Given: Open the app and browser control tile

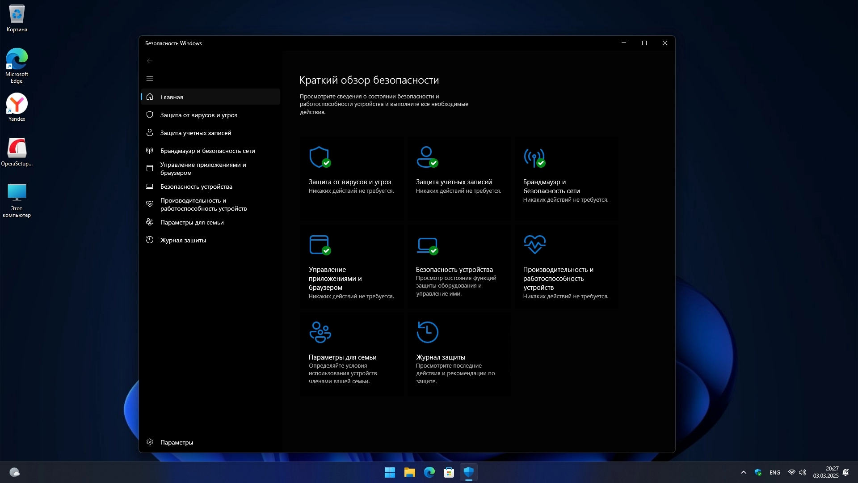Looking at the screenshot, I should [x=351, y=266].
